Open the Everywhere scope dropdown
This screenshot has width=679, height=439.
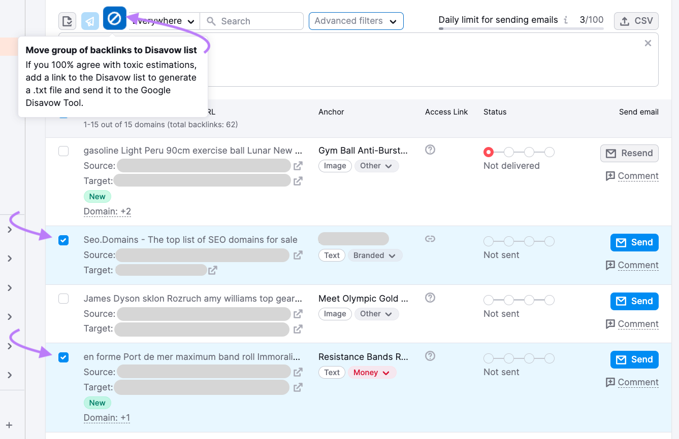click(x=163, y=21)
